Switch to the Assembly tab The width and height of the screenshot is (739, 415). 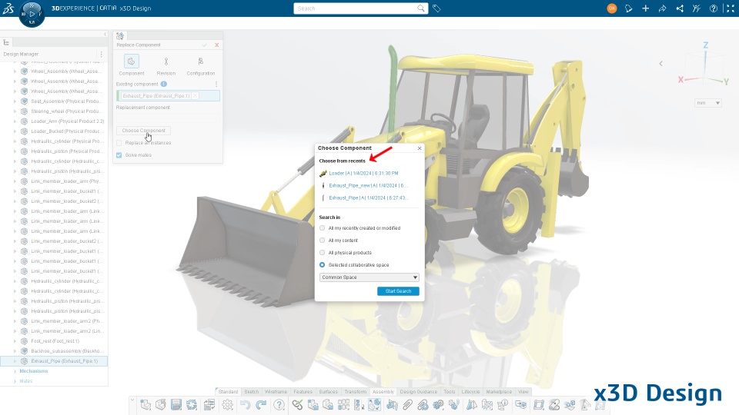pos(383,391)
